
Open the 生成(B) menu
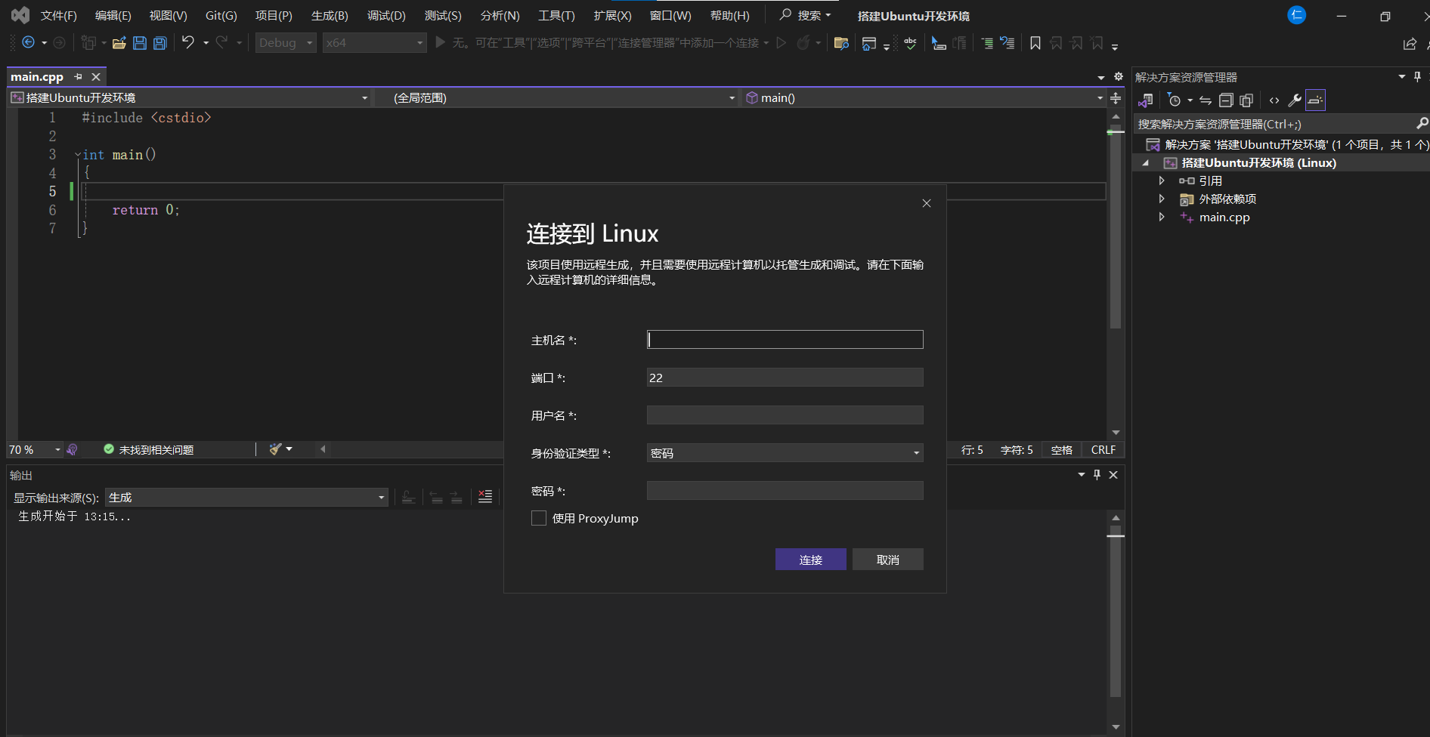point(330,16)
